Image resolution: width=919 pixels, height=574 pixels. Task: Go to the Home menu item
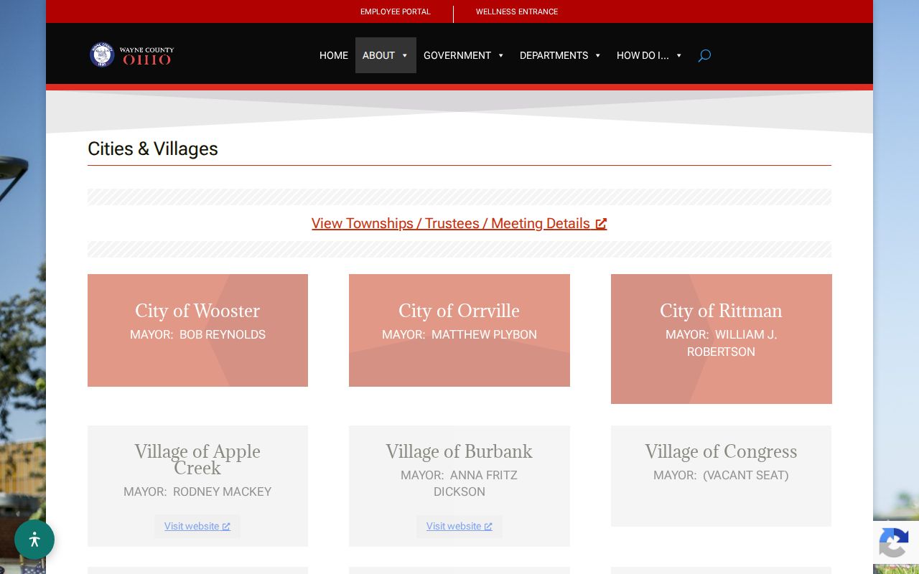point(334,55)
